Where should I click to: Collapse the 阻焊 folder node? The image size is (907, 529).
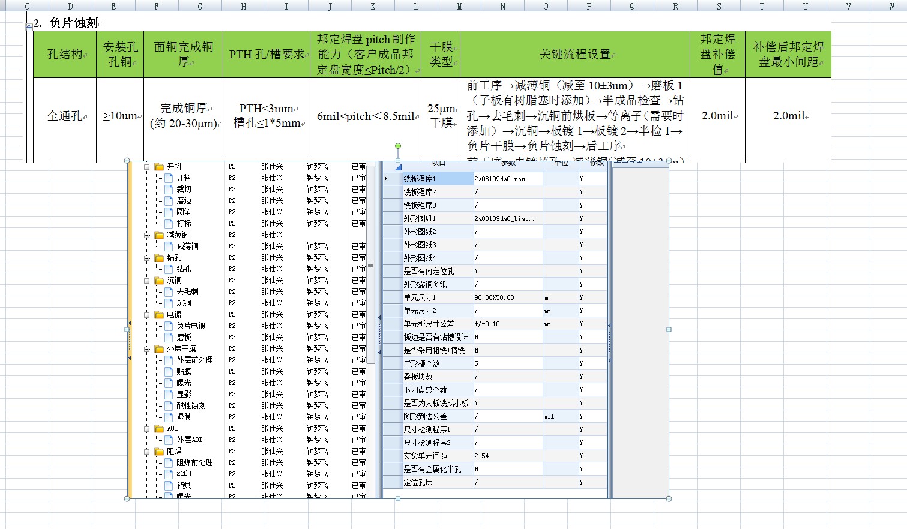click(x=147, y=452)
